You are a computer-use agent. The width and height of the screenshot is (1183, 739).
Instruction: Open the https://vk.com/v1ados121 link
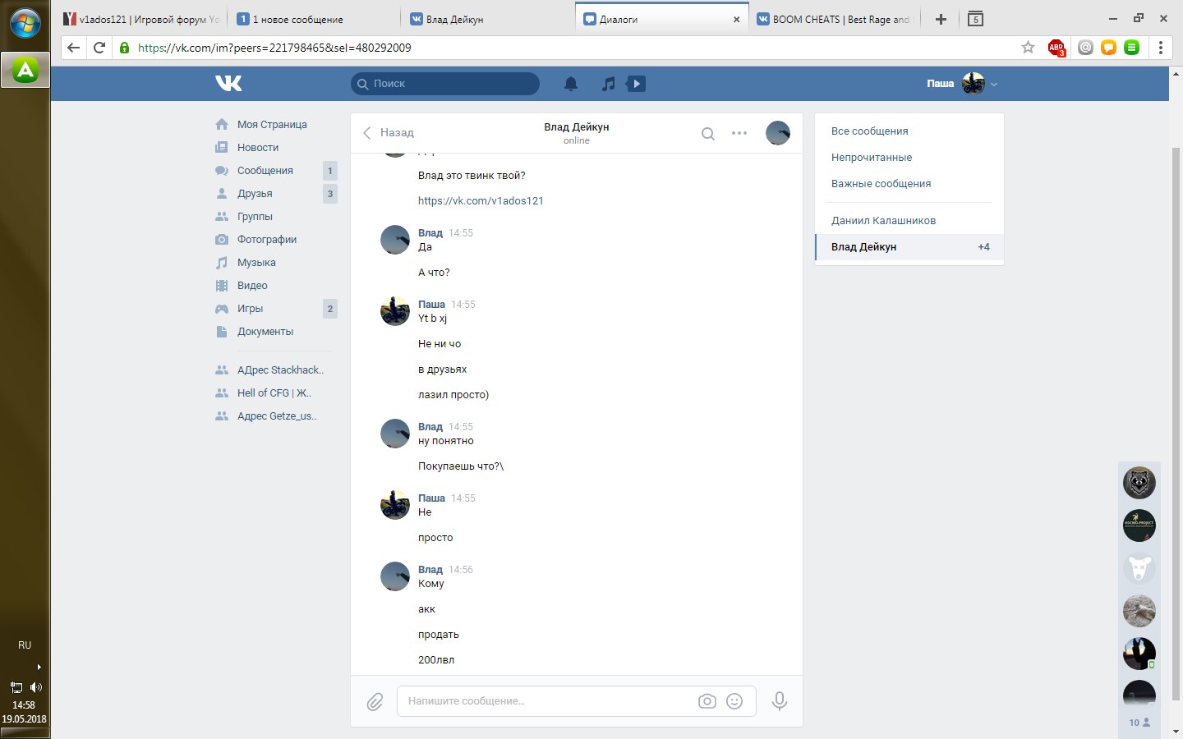point(481,201)
